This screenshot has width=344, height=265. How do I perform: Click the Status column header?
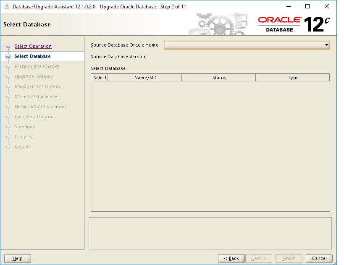pyautogui.click(x=218, y=77)
